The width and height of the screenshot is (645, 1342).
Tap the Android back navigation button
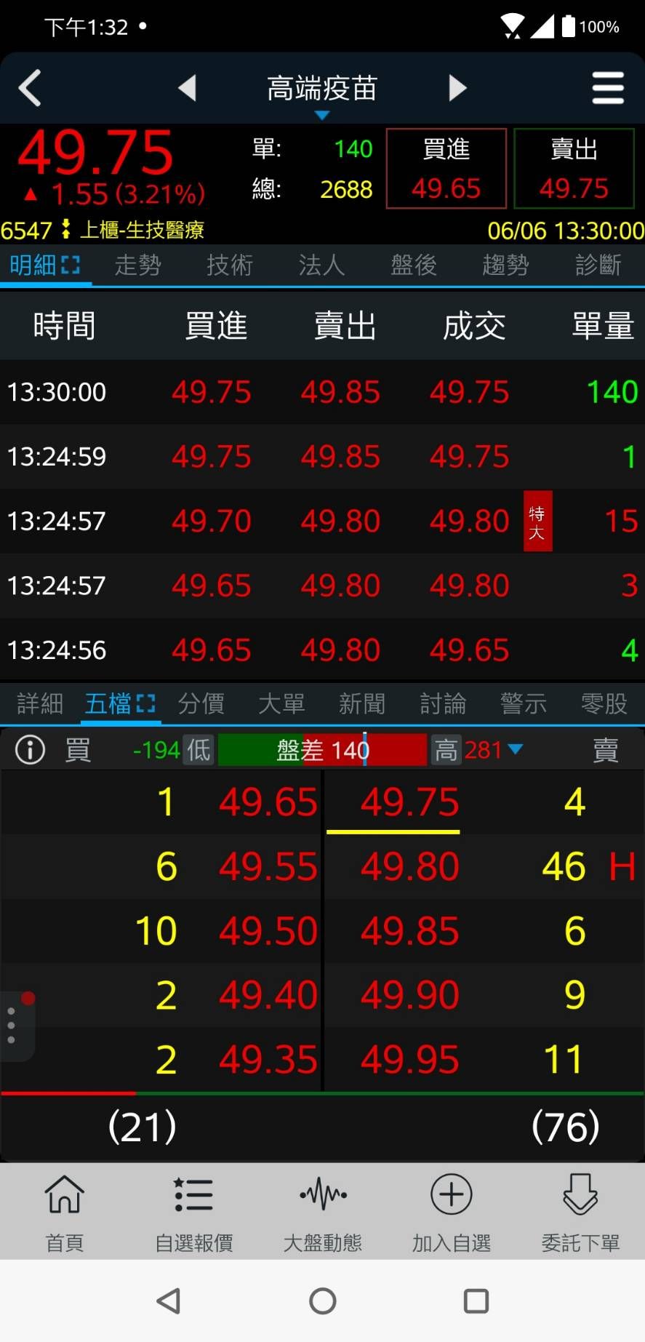tap(169, 1301)
